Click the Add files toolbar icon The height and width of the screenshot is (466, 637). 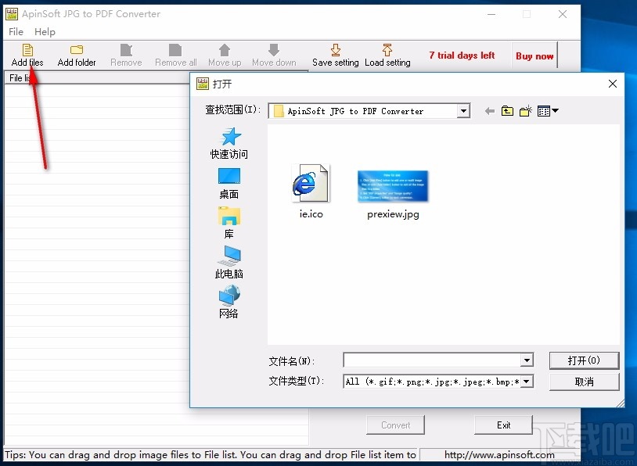click(x=27, y=53)
